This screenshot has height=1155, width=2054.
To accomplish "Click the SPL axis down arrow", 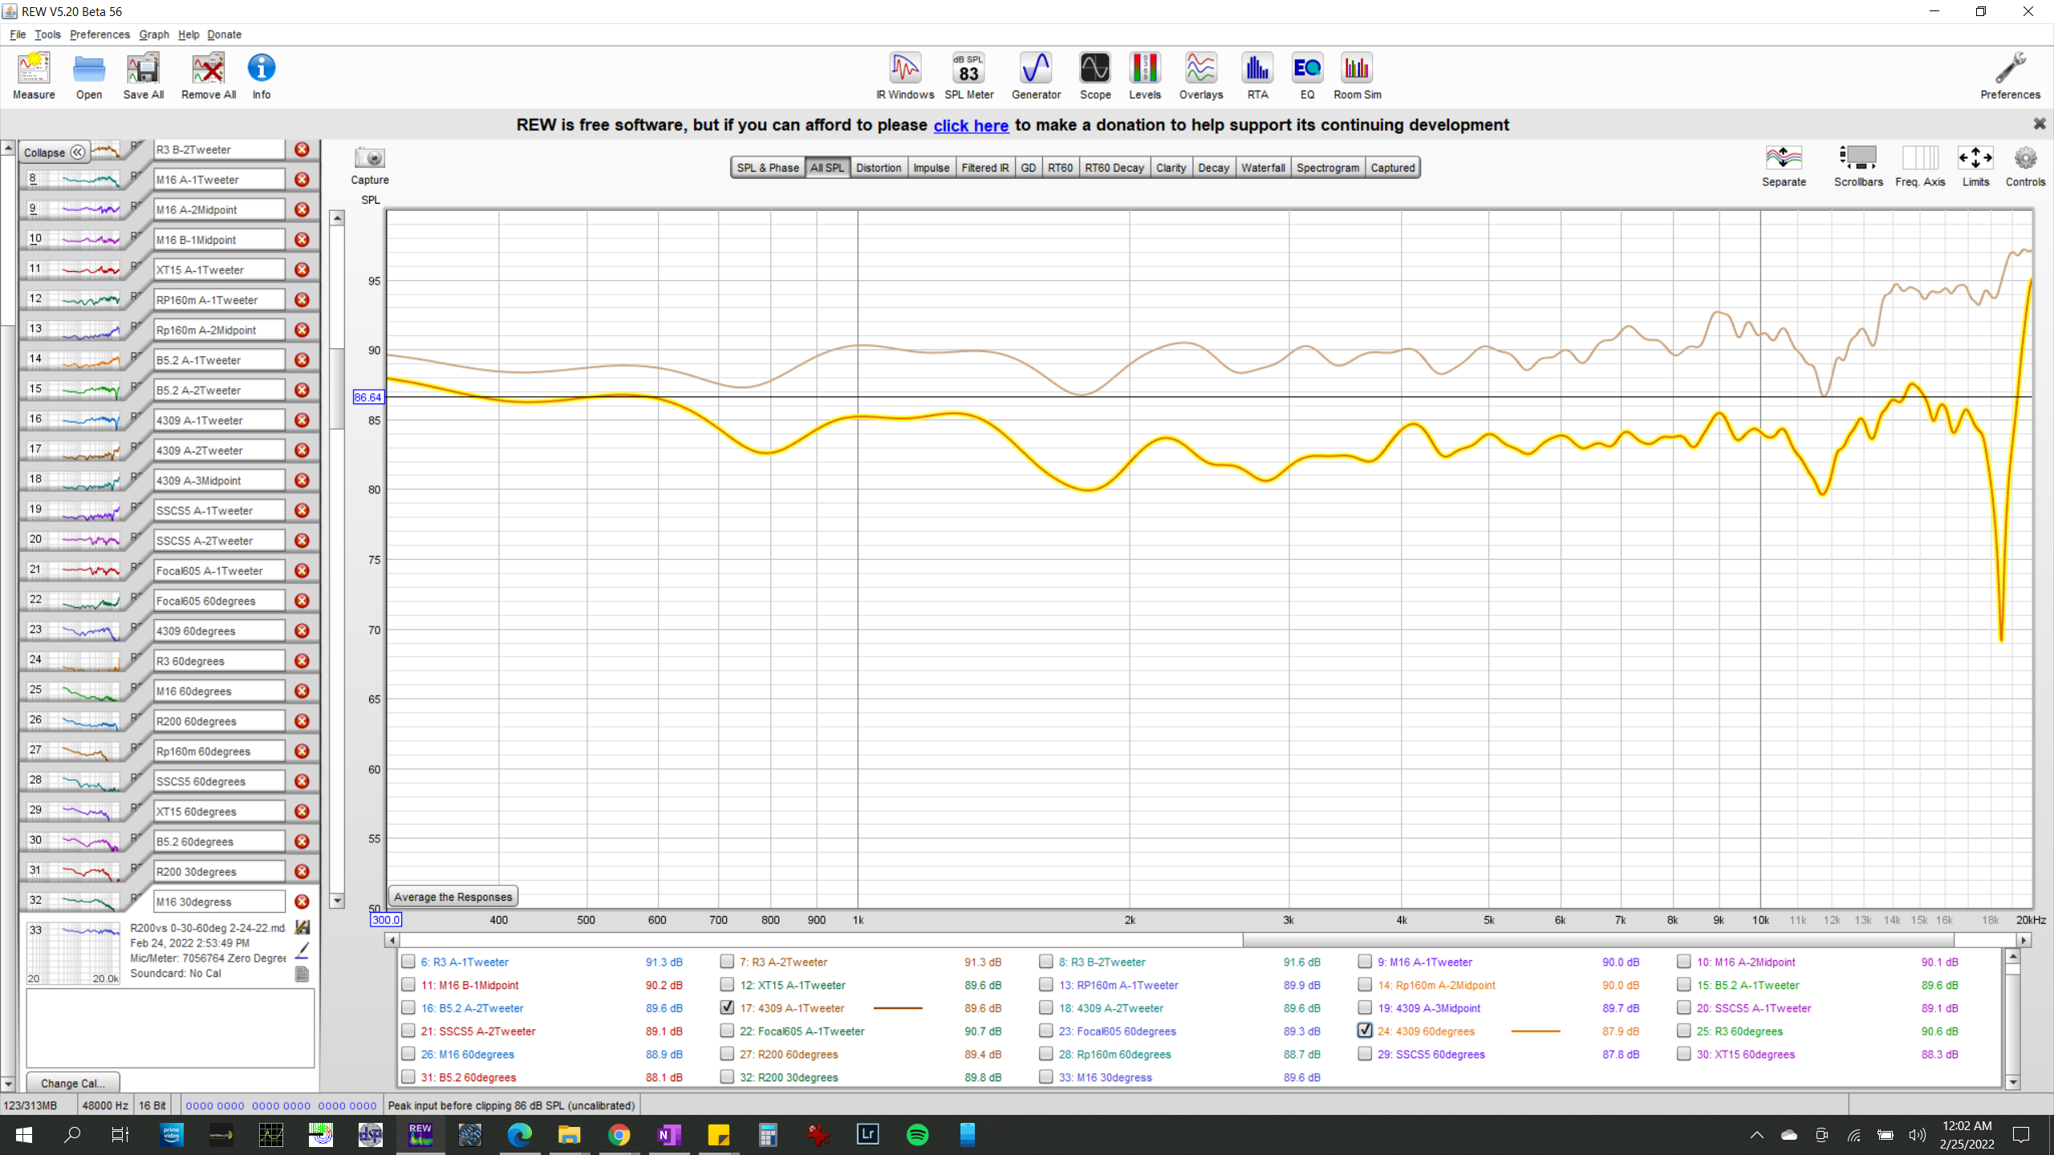I will click(337, 901).
